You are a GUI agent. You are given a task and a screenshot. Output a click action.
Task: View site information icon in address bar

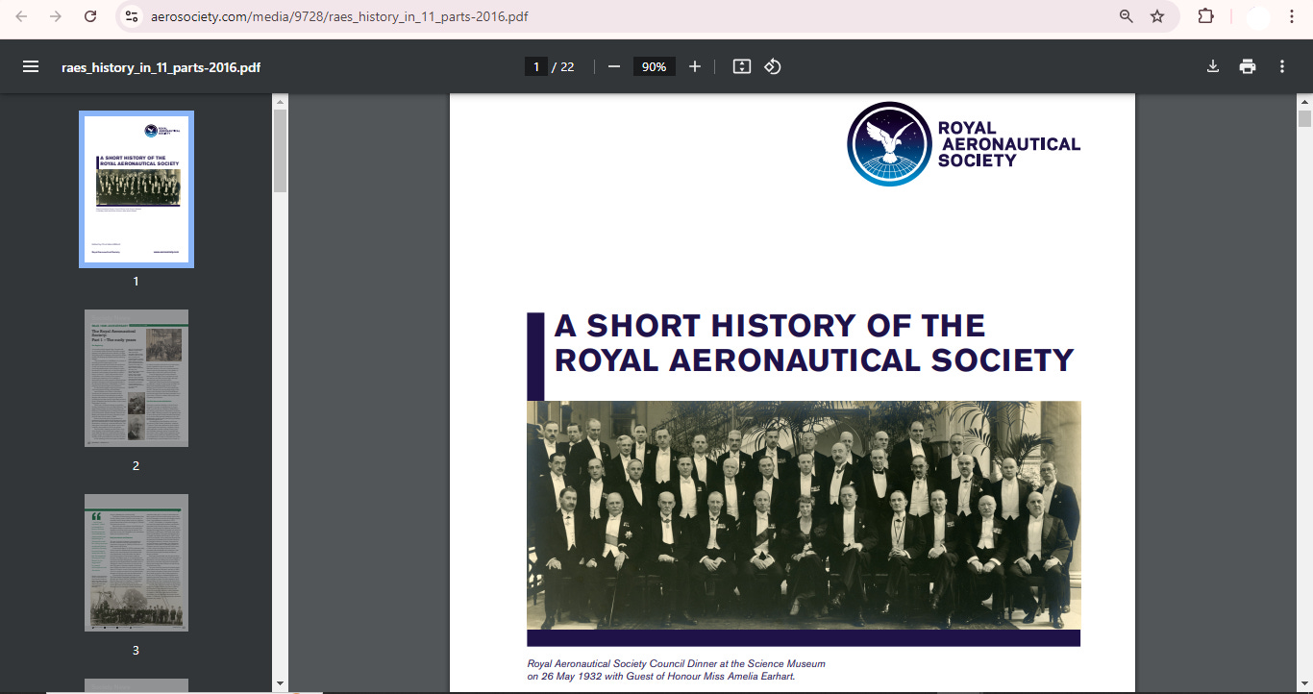pos(133,16)
